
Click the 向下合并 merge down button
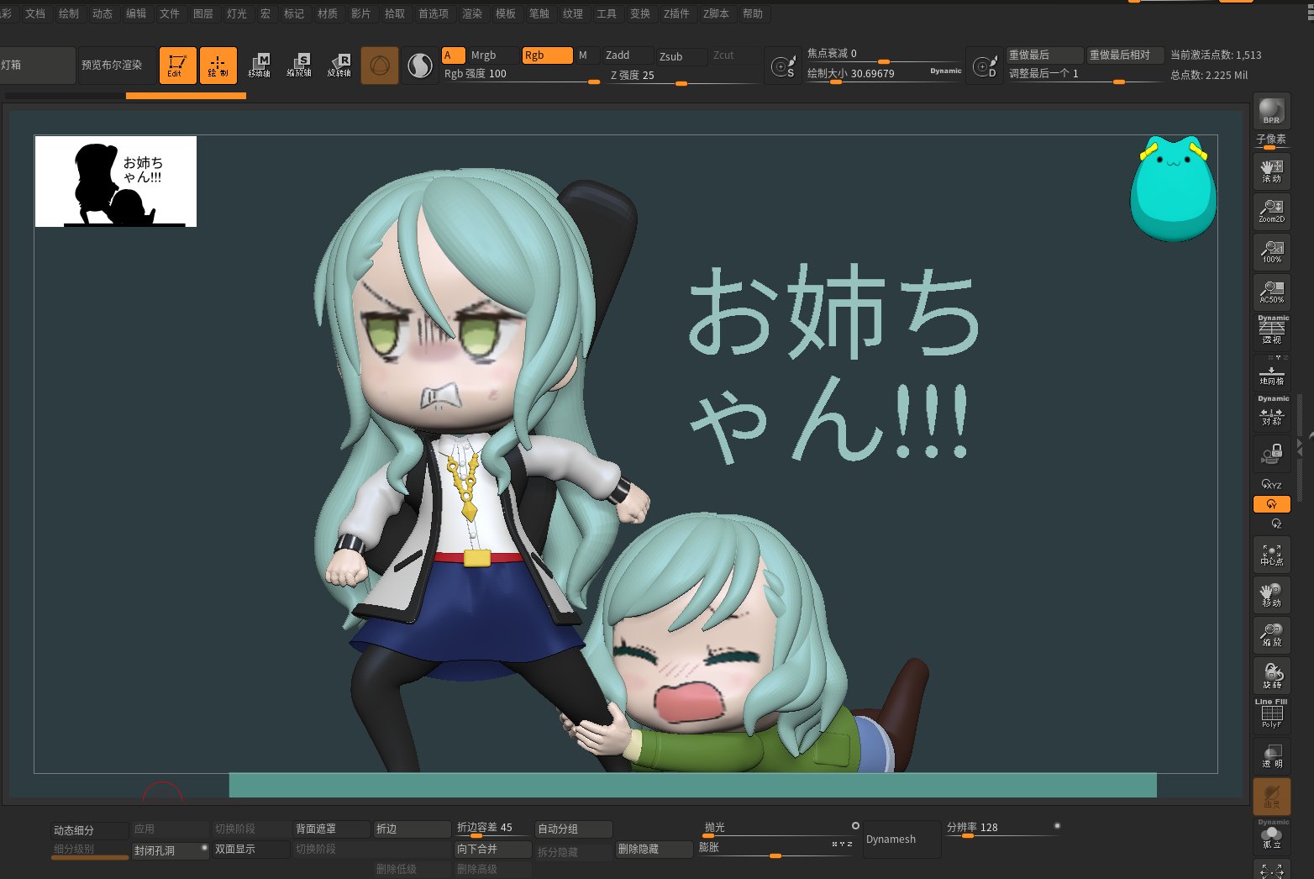tap(492, 850)
